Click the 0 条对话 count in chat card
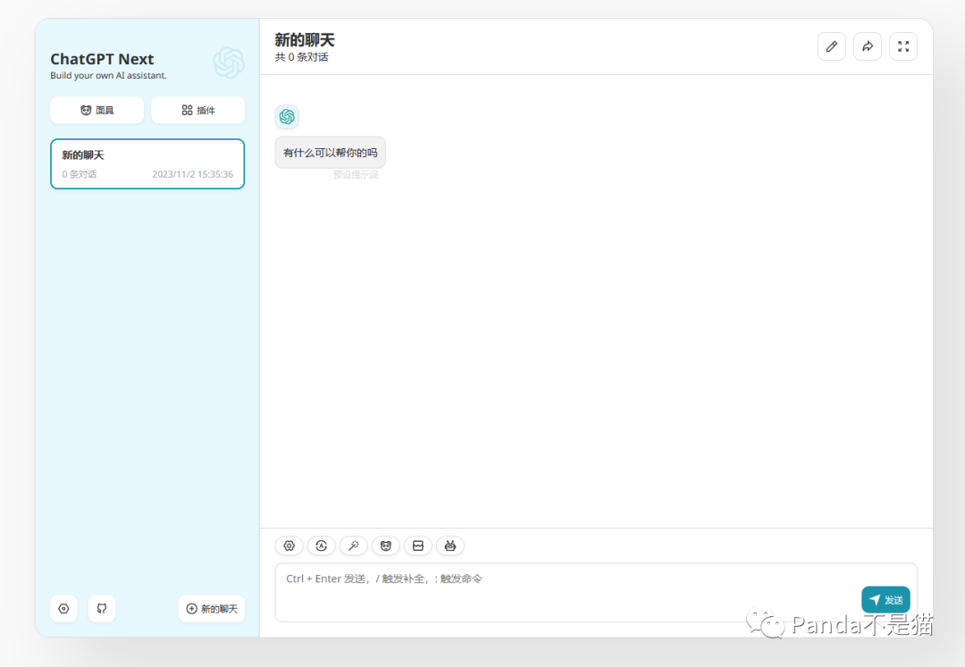This screenshot has width=965, height=667. pos(80,175)
